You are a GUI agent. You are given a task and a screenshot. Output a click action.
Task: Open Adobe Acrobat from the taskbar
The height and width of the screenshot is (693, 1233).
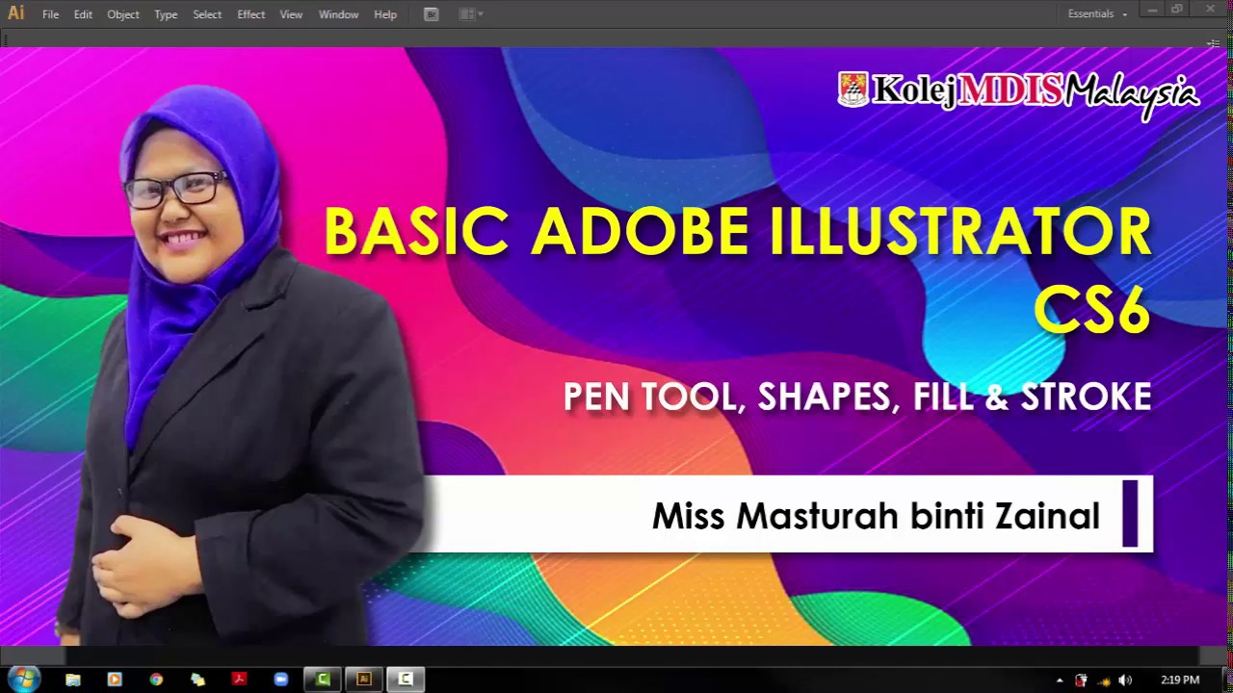(239, 680)
